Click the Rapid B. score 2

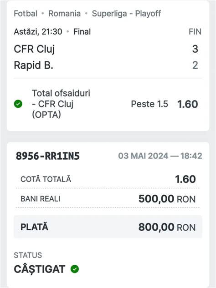(195, 65)
